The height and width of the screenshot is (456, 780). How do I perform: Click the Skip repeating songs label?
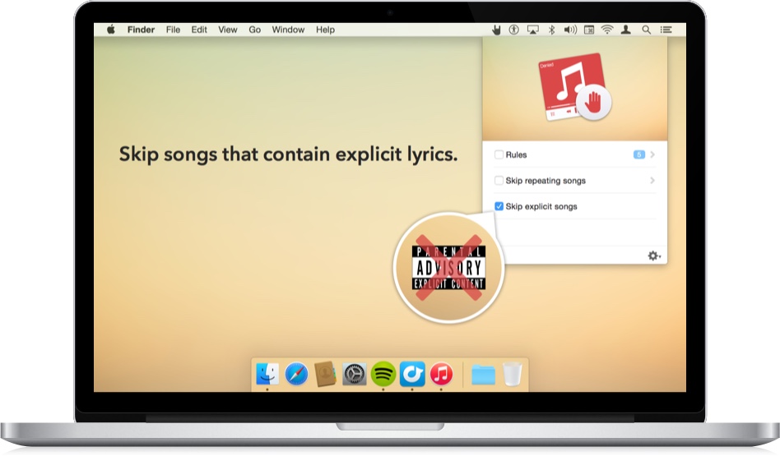point(546,180)
